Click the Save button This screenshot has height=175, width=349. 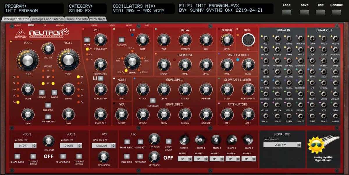click(305, 12)
